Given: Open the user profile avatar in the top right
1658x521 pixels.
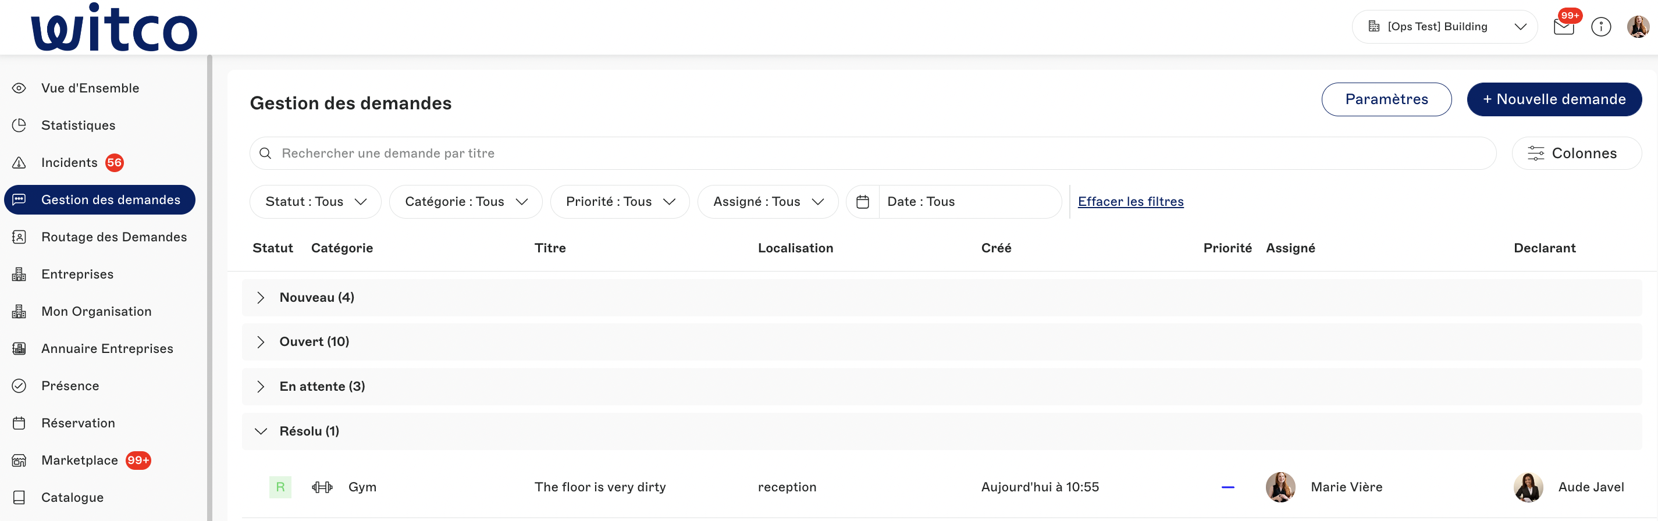Looking at the screenshot, I should (1638, 26).
